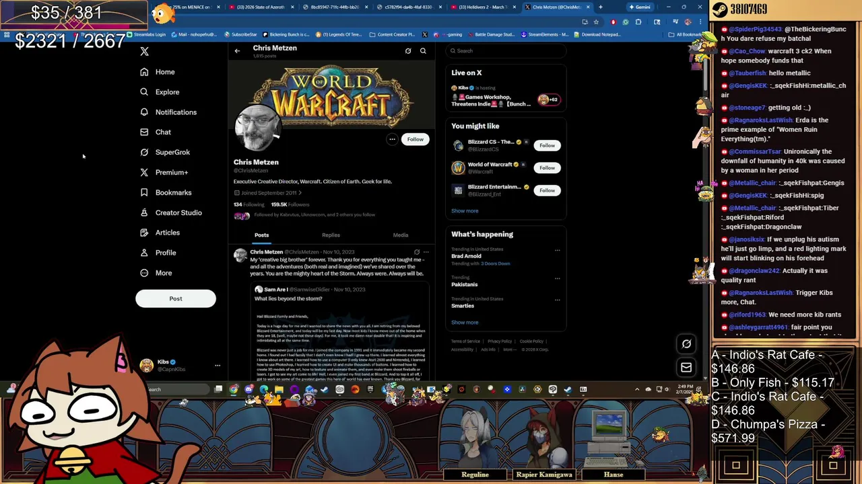Switch to the 2026 State of Azeroth tab
The image size is (862, 484).
coord(261,7)
